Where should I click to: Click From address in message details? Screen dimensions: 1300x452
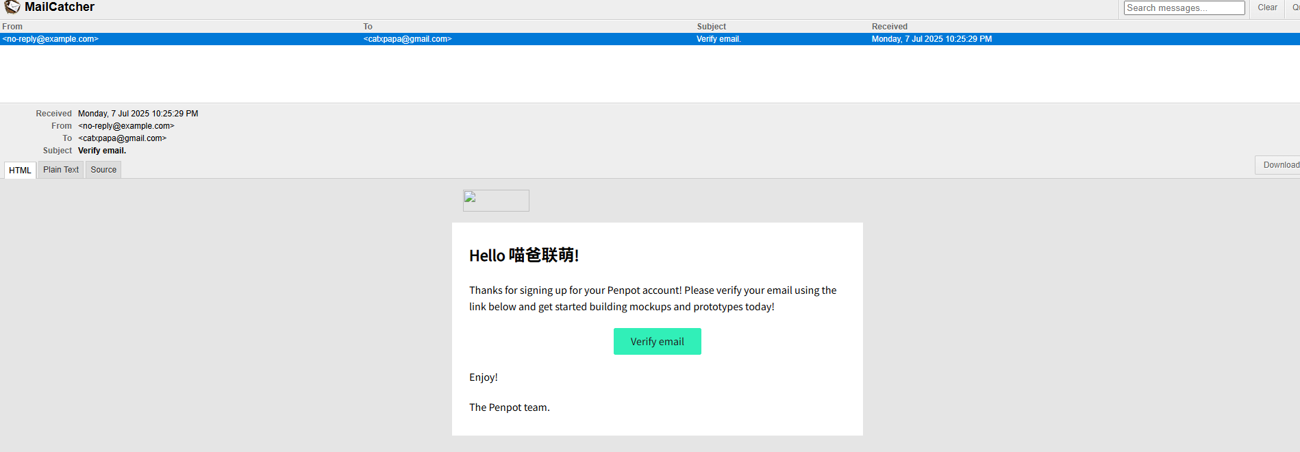click(126, 126)
